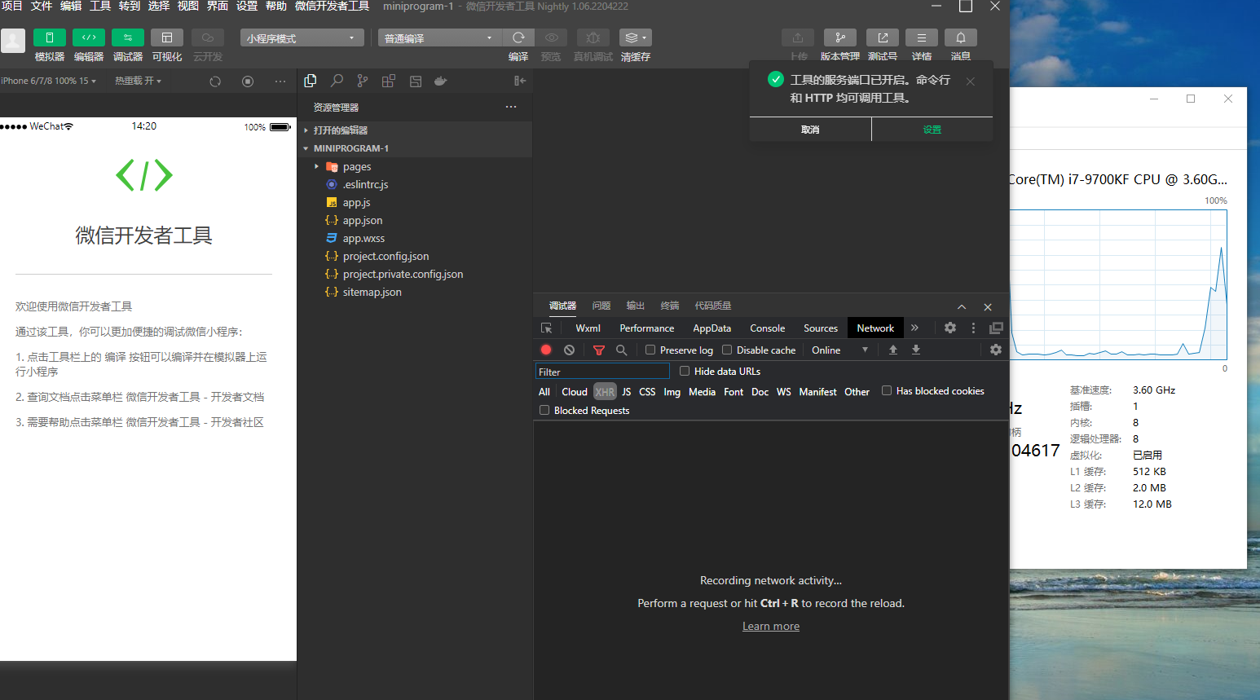Switch to the Wxml tab
This screenshot has height=700, width=1260.
[588, 328]
